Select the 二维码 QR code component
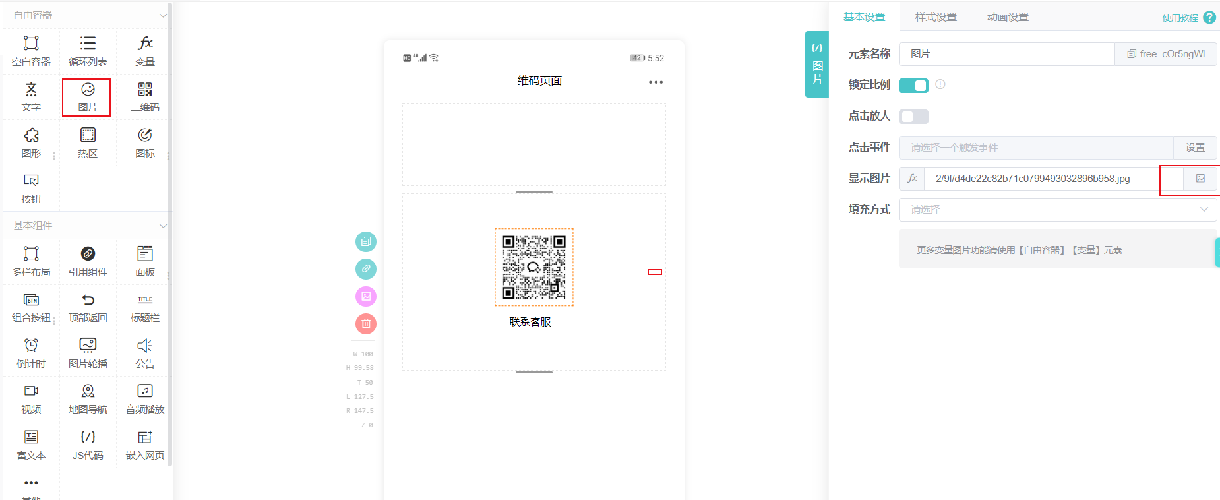 pos(145,97)
